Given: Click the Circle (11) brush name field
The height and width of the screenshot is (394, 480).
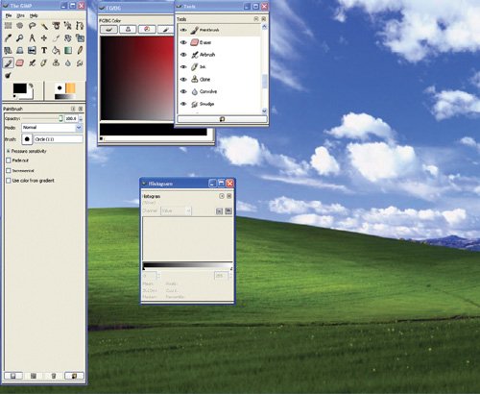Looking at the screenshot, I should 59,139.
